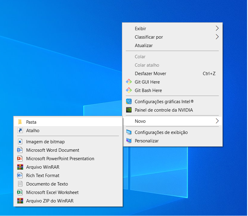Click the display settings monitor icon
The height and width of the screenshot is (216, 248).
[129, 132]
